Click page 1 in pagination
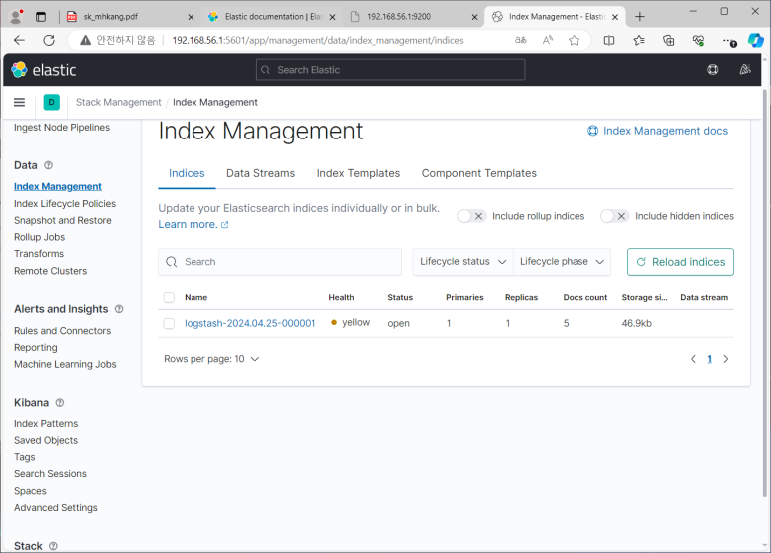Image resolution: width=771 pixels, height=553 pixels. [x=709, y=359]
